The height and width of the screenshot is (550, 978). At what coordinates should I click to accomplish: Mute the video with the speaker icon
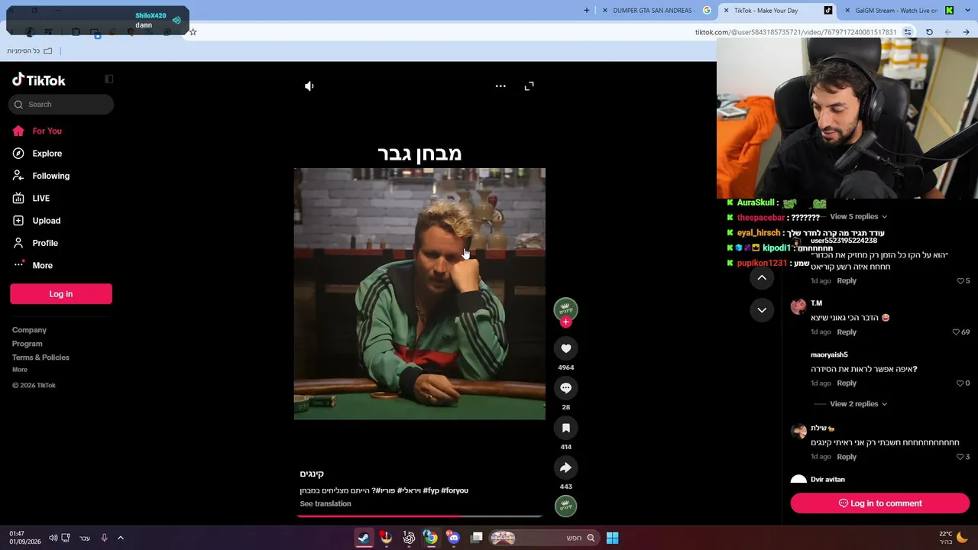pos(309,86)
